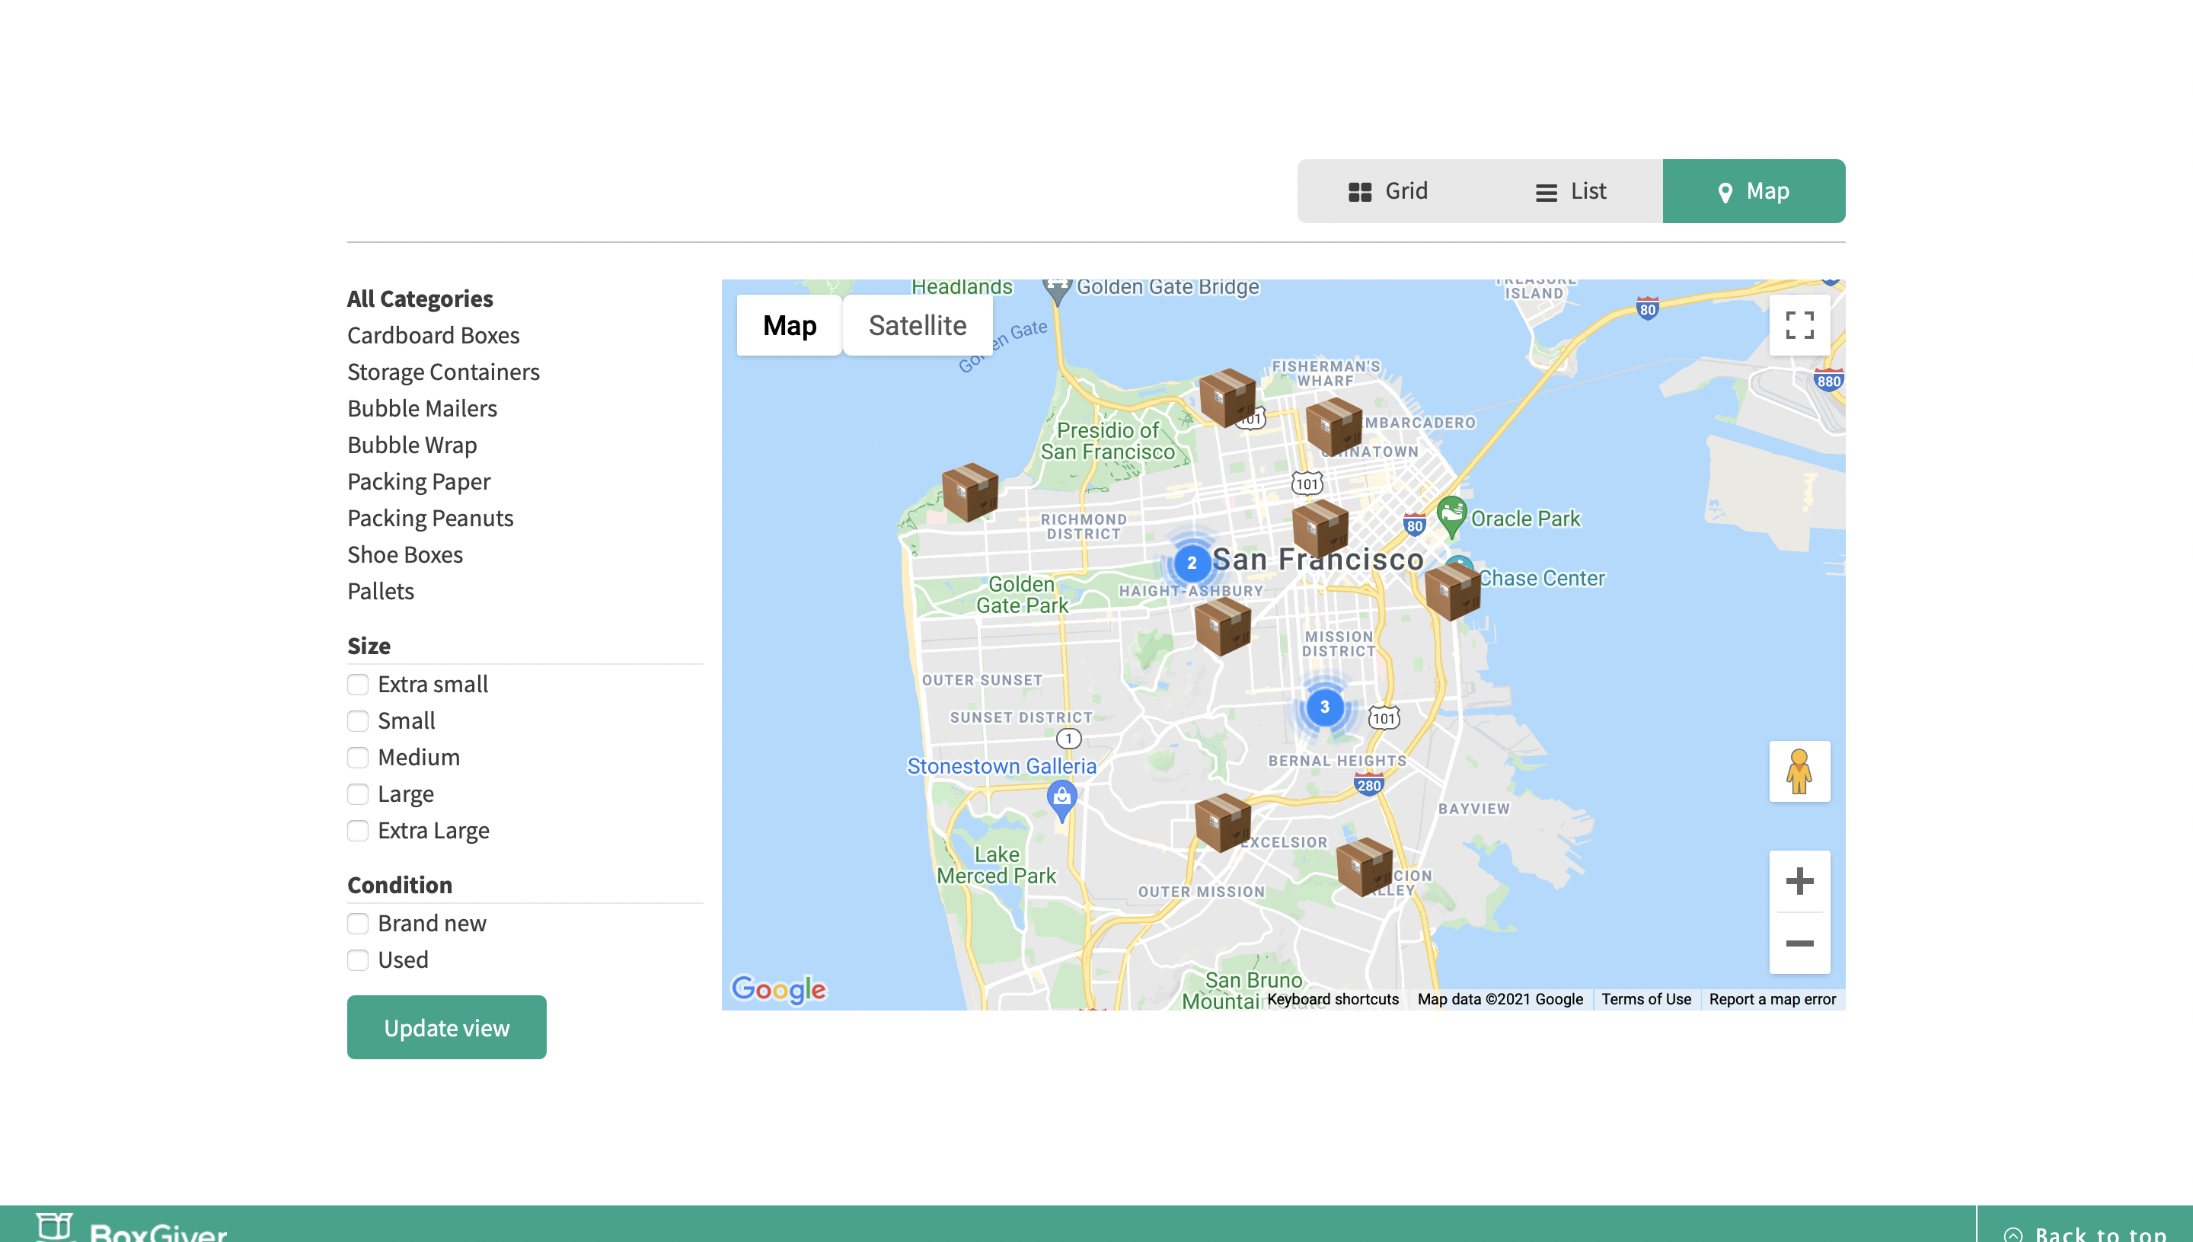Image resolution: width=2193 pixels, height=1242 pixels.
Task: Zoom out on the map
Action: click(1799, 943)
